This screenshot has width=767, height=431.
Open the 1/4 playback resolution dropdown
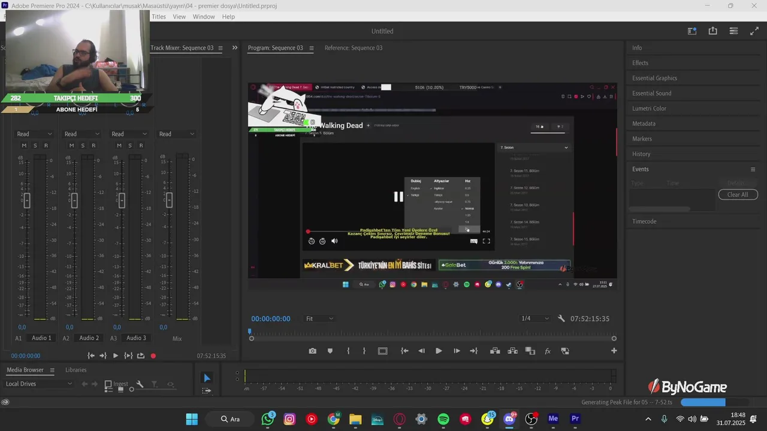tap(535, 318)
